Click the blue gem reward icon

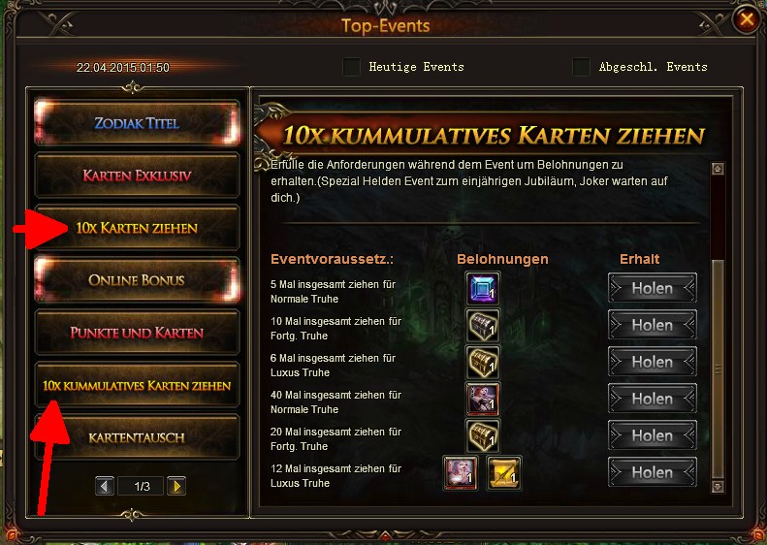click(483, 288)
